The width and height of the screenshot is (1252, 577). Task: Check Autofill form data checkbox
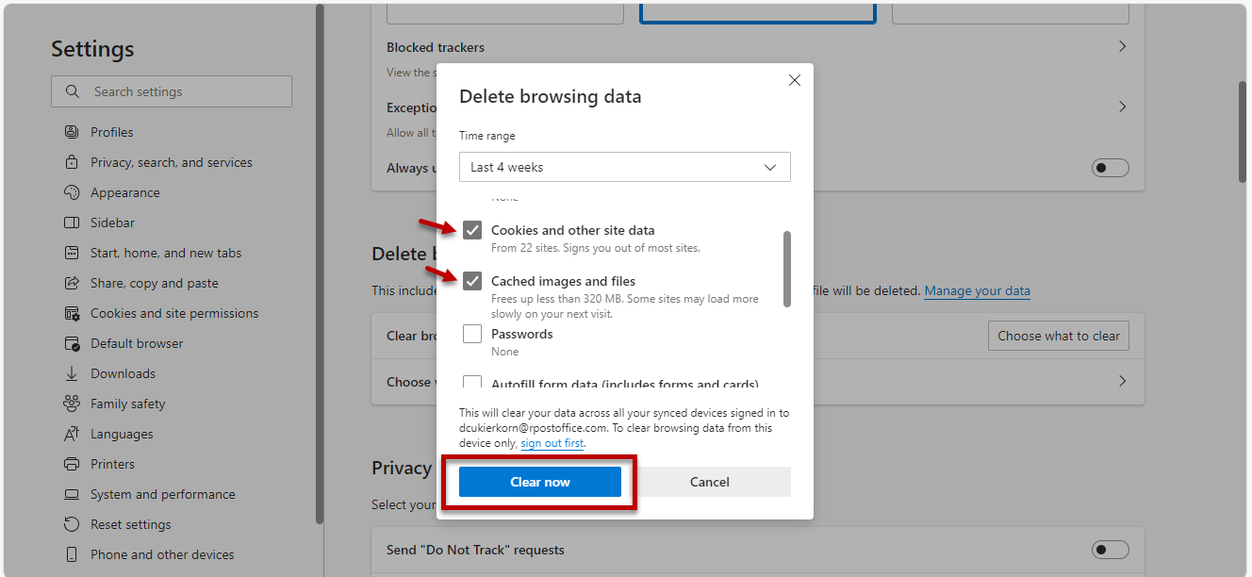point(472,383)
